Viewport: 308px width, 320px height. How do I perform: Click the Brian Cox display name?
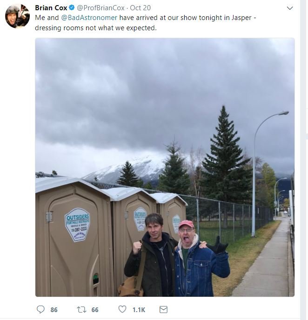pyautogui.click(x=51, y=8)
